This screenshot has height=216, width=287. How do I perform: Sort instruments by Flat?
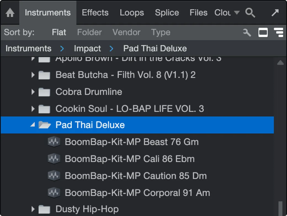(59, 32)
